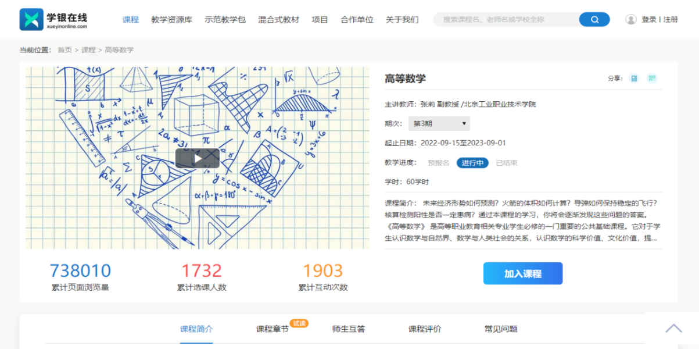Click the 登录 link
The height and width of the screenshot is (349, 699).
pyautogui.click(x=648, y=19)
